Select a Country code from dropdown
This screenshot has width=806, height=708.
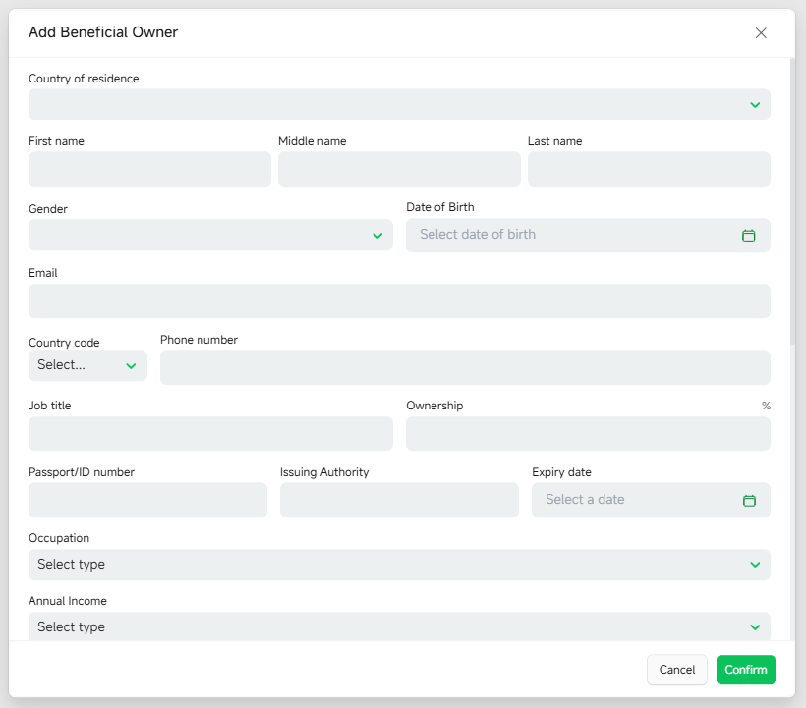[87, 365]
